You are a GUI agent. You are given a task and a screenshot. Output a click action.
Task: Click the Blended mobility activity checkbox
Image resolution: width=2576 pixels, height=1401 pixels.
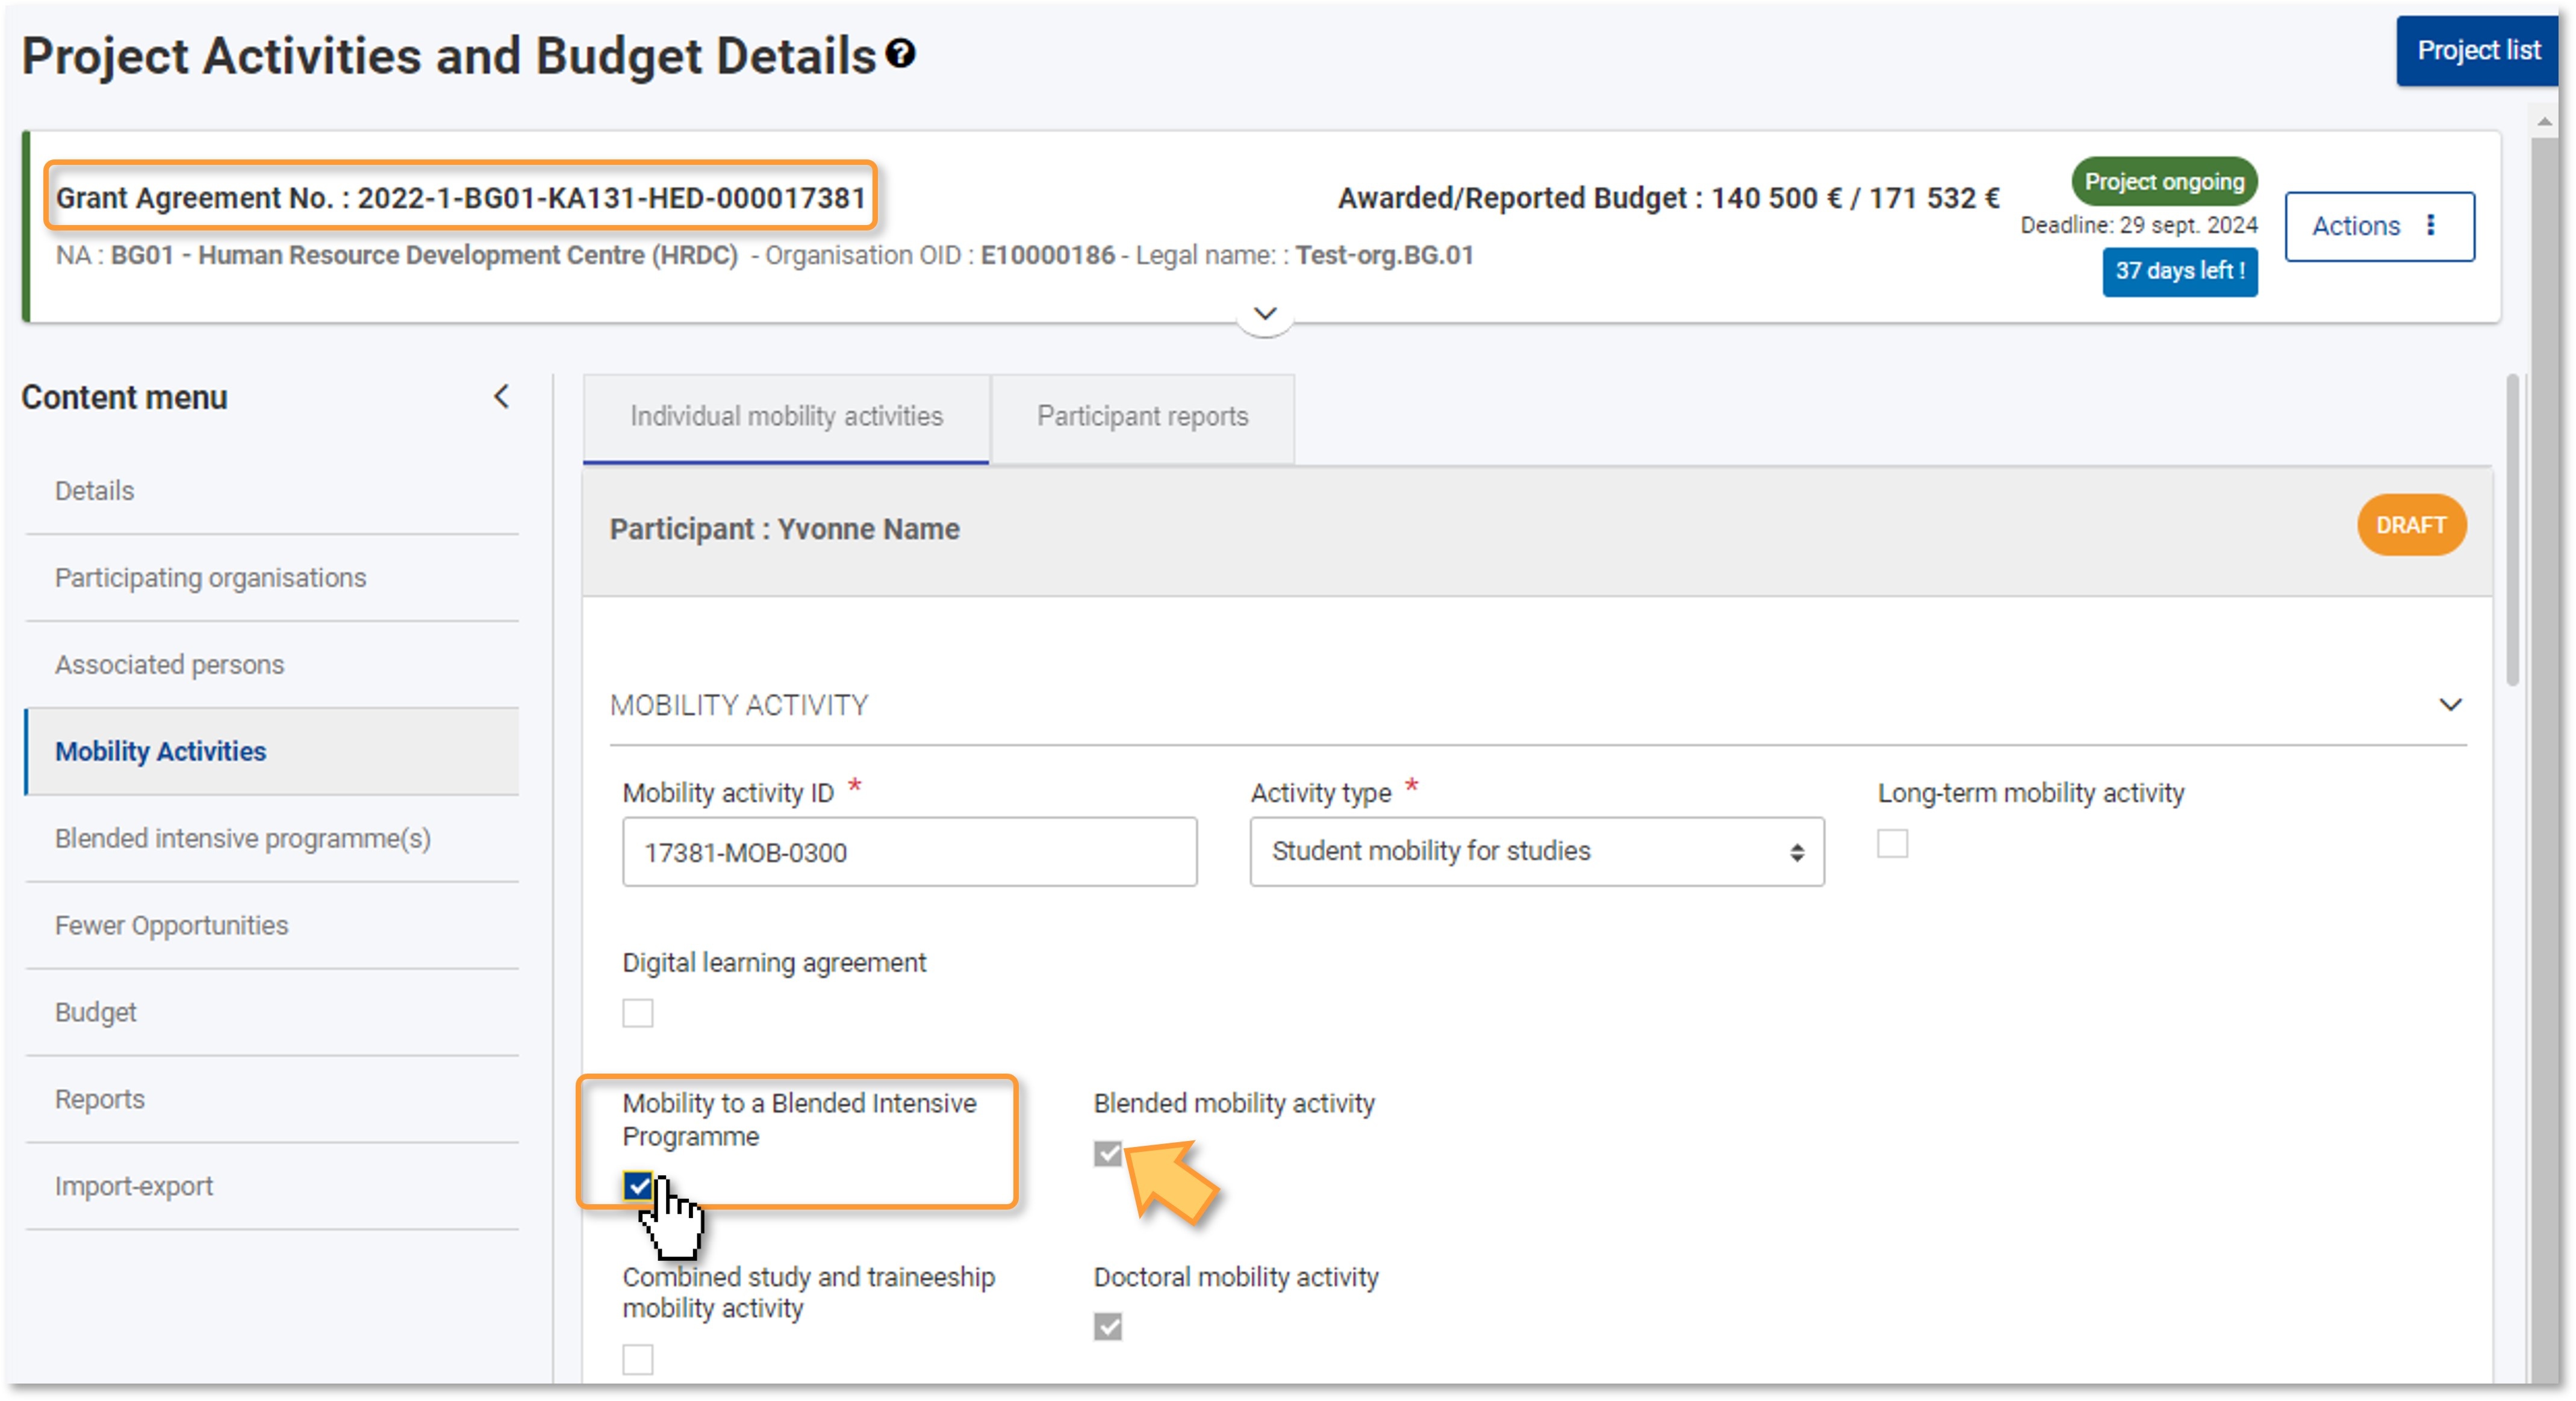[1108, 1153]
